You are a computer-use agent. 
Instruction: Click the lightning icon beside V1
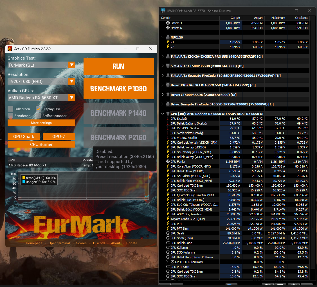(x=168, y=42)
